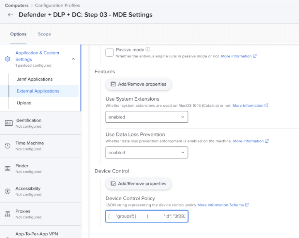Screen dimensions: 299x238
Task: Click the Application & Custom Settings gear icon
Action: pos(7,59)
